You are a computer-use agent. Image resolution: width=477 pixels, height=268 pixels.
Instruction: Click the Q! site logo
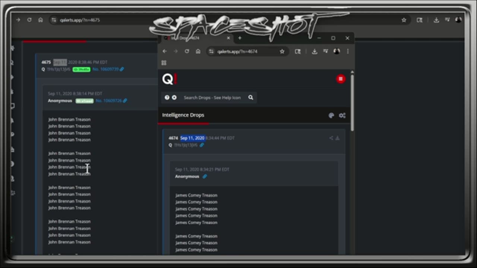point(169,79)
